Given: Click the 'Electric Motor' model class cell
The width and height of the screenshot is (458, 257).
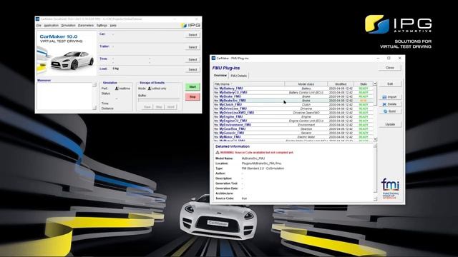Looking at the screenshot, I should point(306,137).
